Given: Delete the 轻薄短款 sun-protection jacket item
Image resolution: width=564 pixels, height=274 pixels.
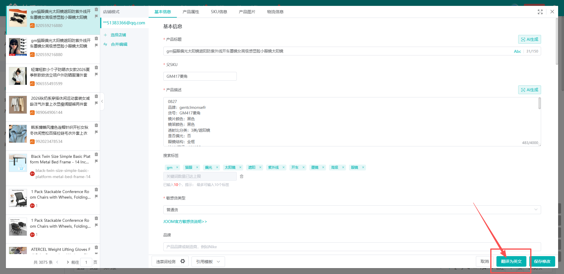Looking at the screenshot, I should click(x=96, y=68).
